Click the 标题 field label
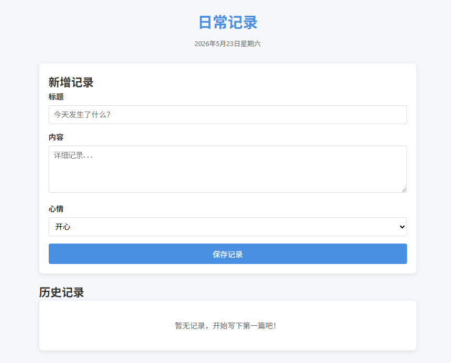Screen dimensions: 451x363 coord(56,97)
